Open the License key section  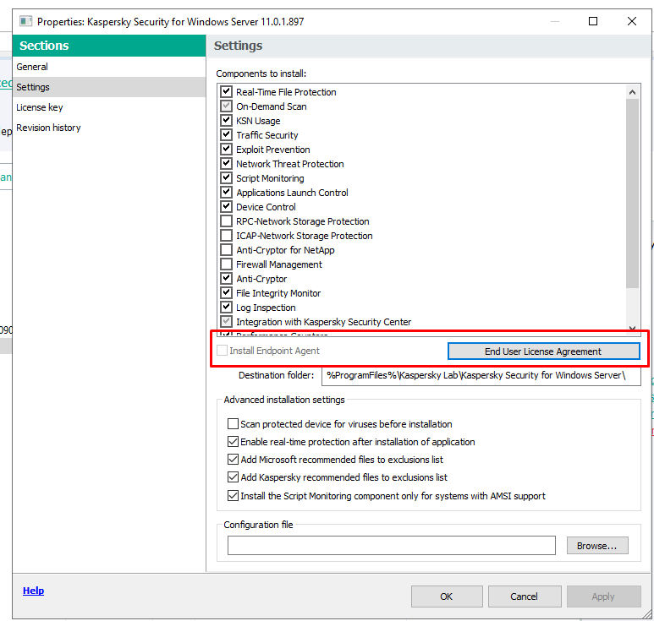click(x=109, y=107)
